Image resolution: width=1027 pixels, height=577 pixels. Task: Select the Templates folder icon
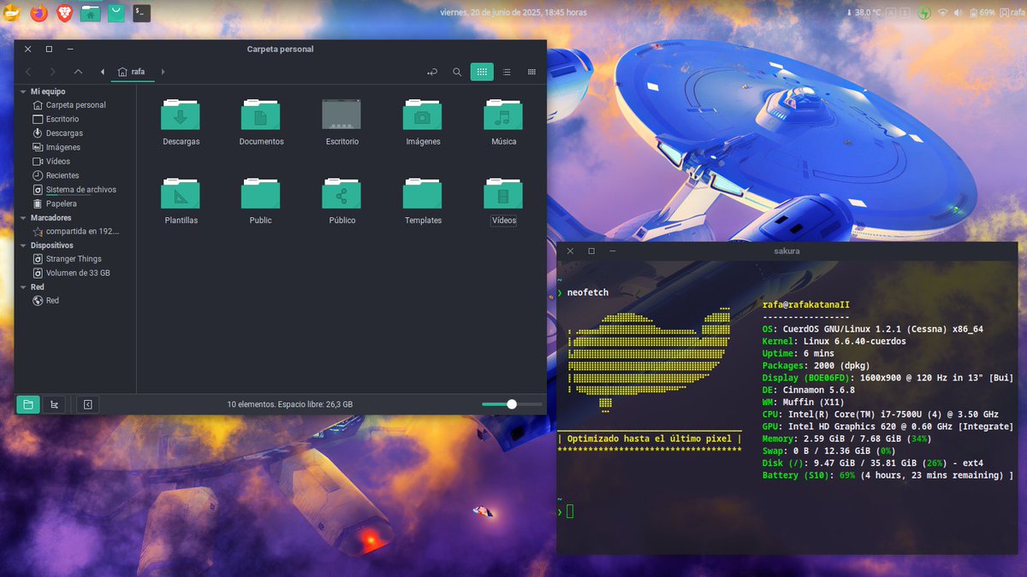[423, 193]
